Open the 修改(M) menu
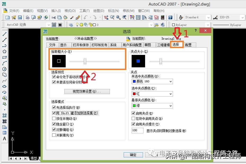 pyautogui.click(x=128, y=11)
